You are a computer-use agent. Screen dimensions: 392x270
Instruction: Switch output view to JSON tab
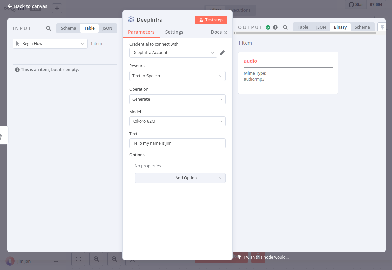(321, 27)
